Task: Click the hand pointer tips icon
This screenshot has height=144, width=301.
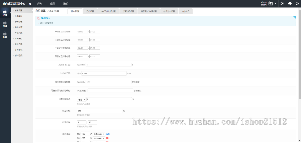Action: click(x=38, y=18)
